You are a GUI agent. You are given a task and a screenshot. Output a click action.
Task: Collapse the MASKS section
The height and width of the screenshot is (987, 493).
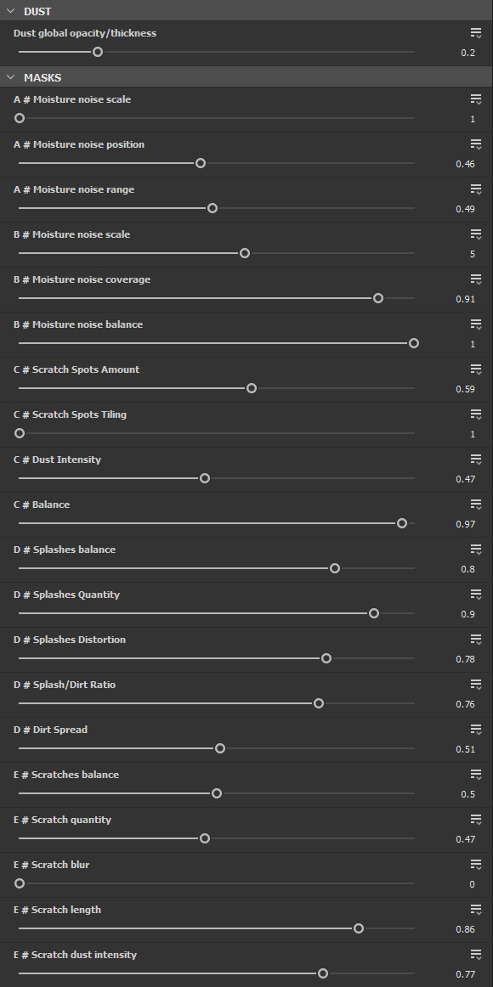pos(11,77)
